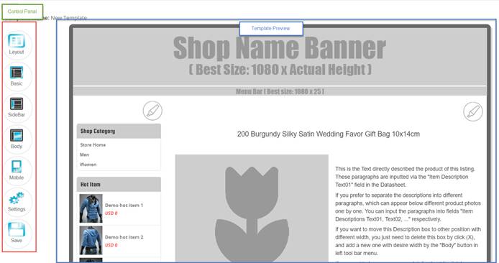Open the Women category link
Screen dimensions: 499x263
pyautogui.click(x=88, y=165)
